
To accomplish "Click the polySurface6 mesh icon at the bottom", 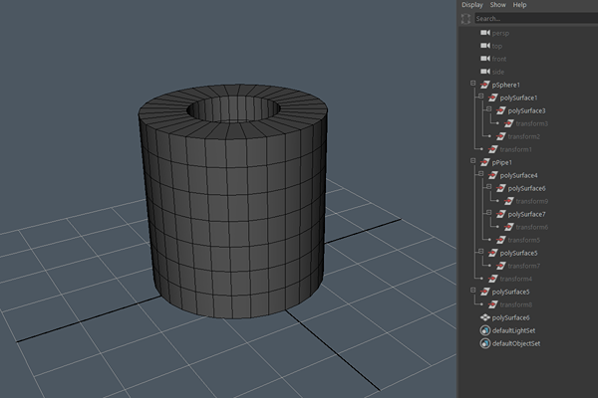I will [485, 317].
